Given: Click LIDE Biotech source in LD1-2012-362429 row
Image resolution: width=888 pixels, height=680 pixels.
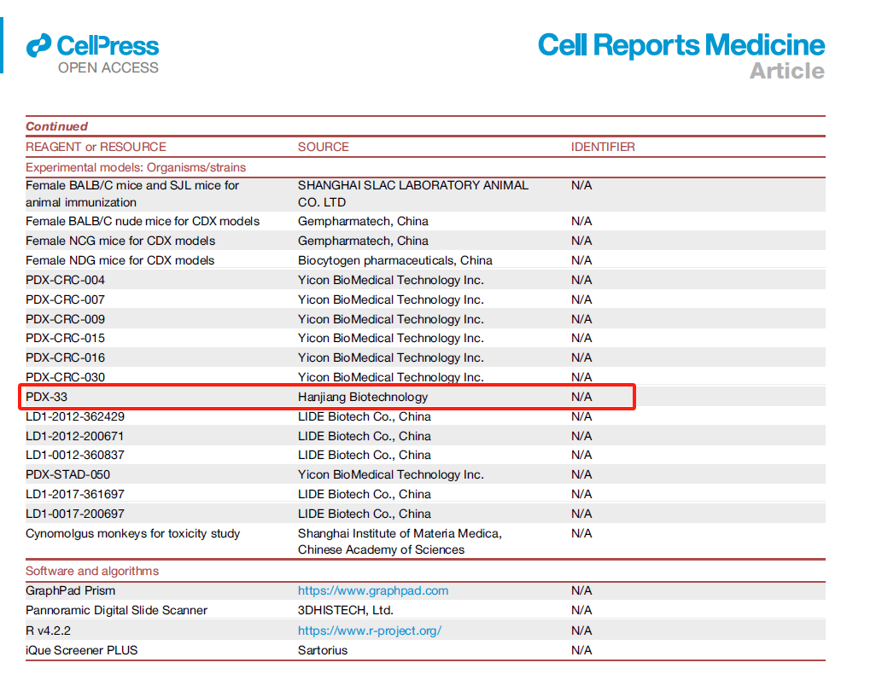Looking at the screenshot, I should [364, 417].
